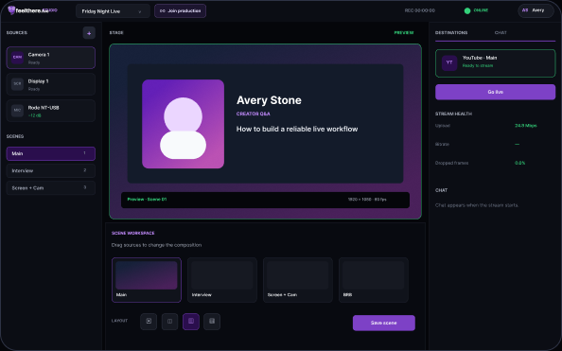Open the Avery user account menu
Screen dimensions: 562x351
(x=536, y=10)
